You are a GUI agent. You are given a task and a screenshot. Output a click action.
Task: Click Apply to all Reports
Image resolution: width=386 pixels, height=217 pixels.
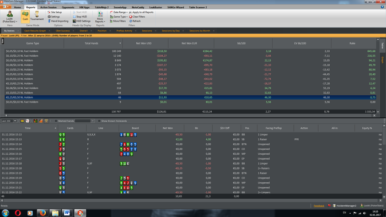coord(141,12)
